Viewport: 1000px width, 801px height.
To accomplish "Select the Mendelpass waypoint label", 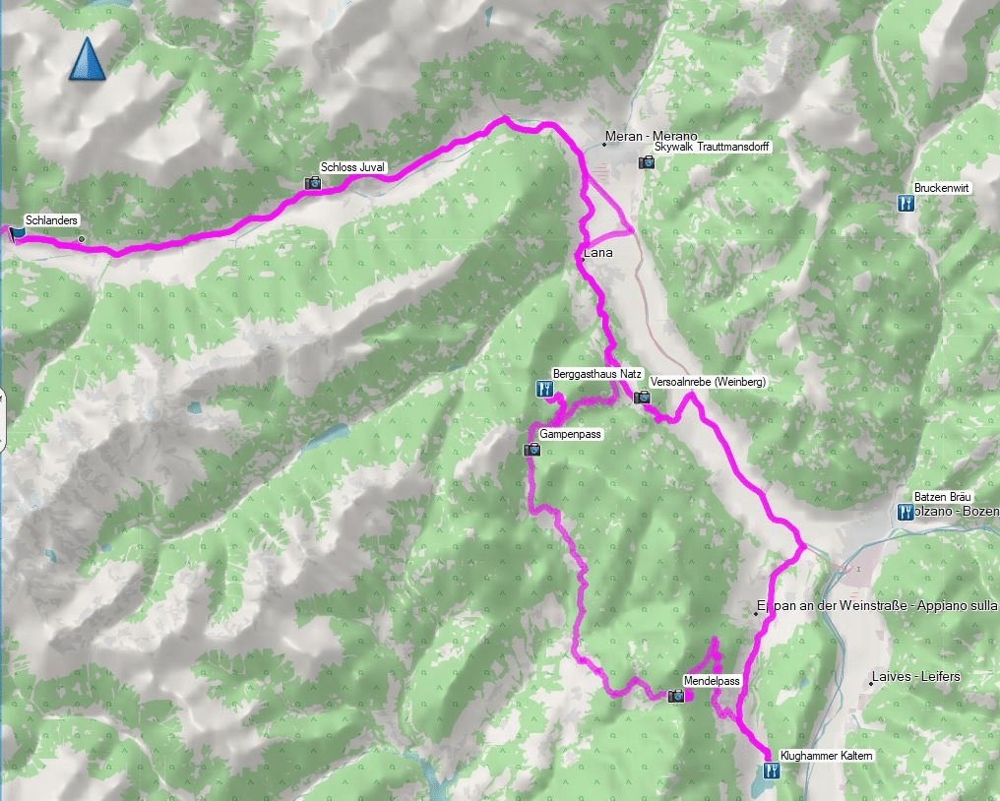I will pyautogui.click(x=712, y=681).
